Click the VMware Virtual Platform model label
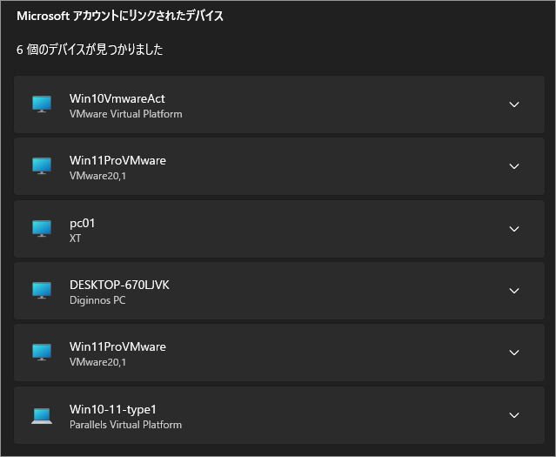 pyautogui.click(x=125, y=114)
